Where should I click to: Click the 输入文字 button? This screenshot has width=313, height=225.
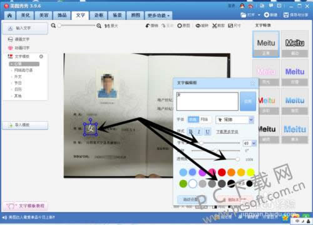[25, 28]
